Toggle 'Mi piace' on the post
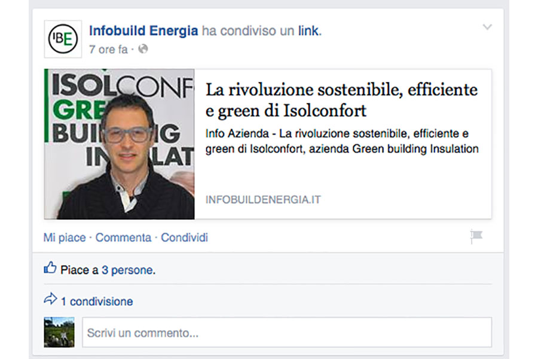Viewport: 538px width, 359px height. [x=65, y=238]
